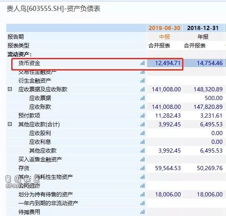Open chart icon next to 预付款项
This screenshot has width=226, height=216.
(x=142, y=116)
